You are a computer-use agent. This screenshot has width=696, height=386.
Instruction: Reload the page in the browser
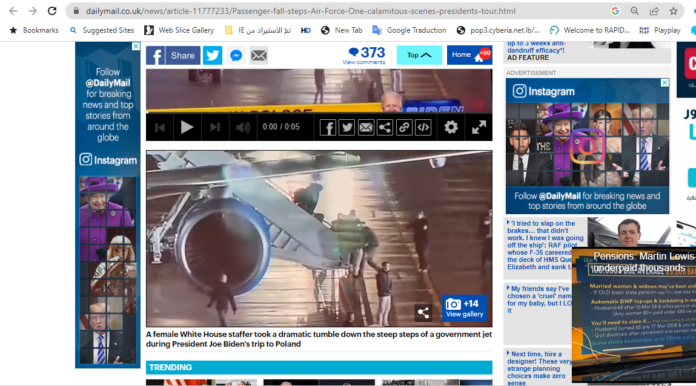(52, 11)
